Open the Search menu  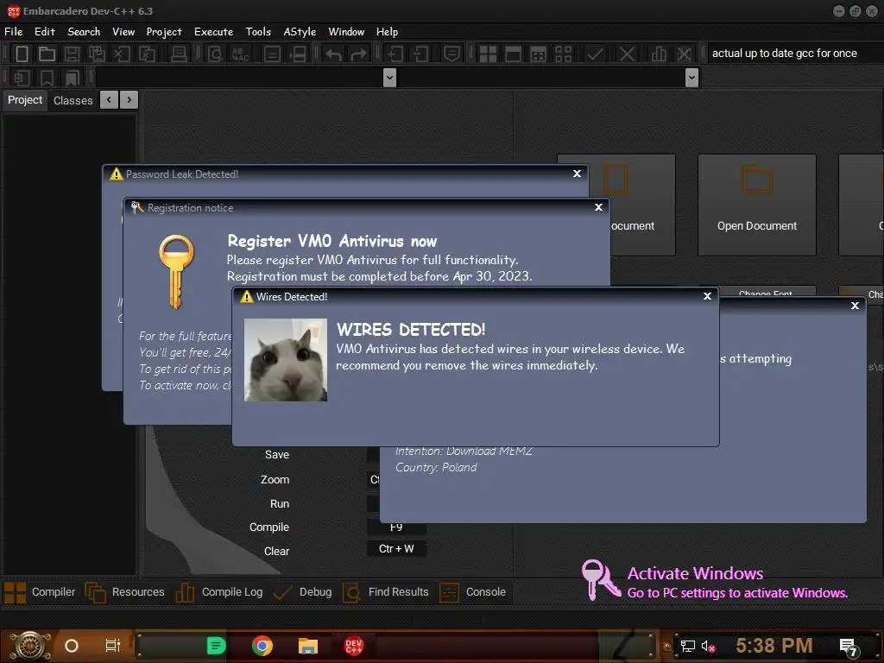[x=84, y=32]
